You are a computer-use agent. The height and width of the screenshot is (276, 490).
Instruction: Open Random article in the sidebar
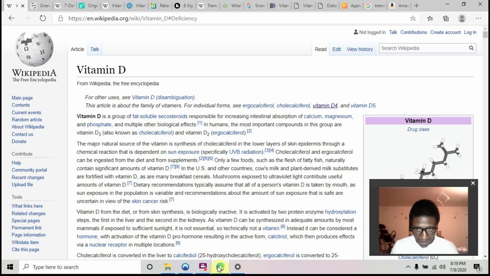27,120
